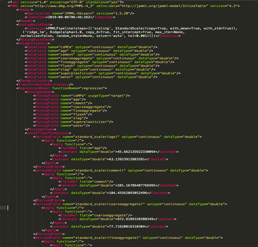The width and height of the screenshot is (258, 247).
Task: Click MiningField name "superplasticizer" line
Action: [73, 122]
